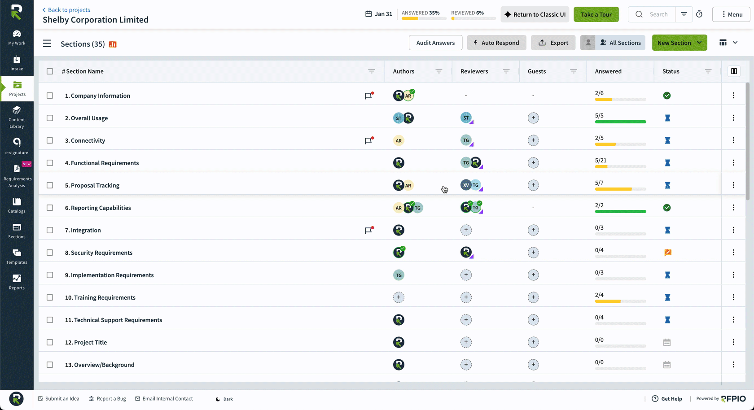Image resolution: width=754 pixels, height=410 pixels.
Task: Open Templates in the sidebar
Action: click(17, 257)
